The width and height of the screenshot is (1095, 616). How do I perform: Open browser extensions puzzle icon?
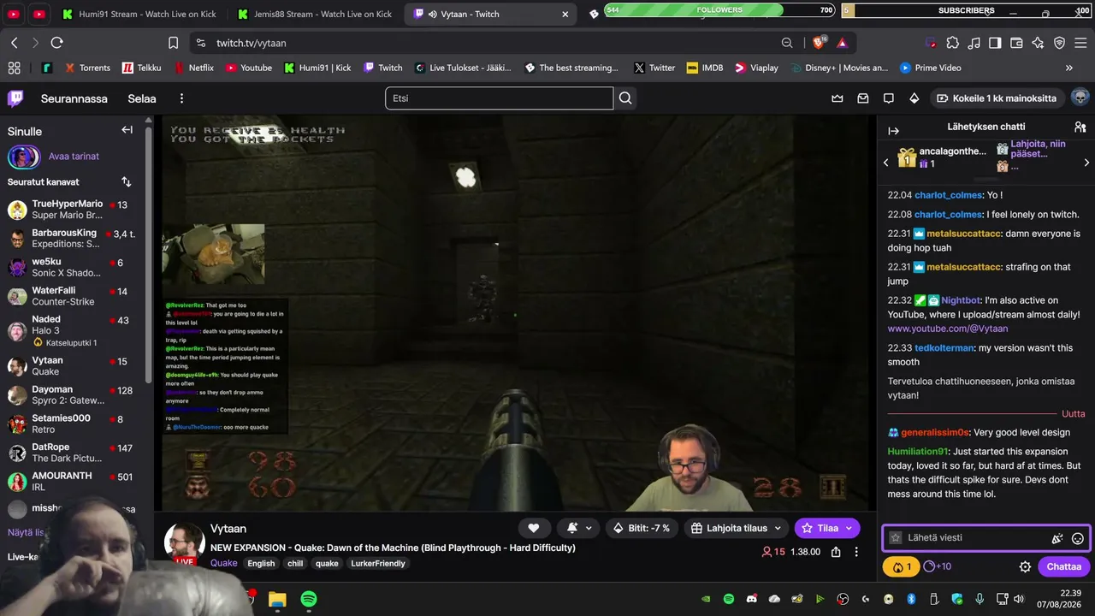pos(952,43)
